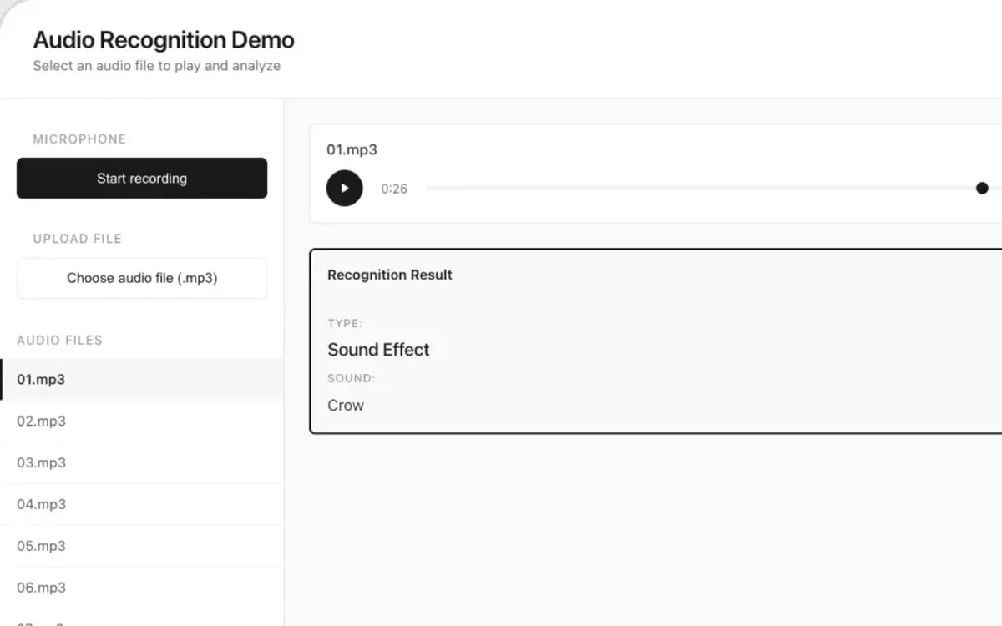Click the UPLOAD FILE section label

click(x=77, y=239)
